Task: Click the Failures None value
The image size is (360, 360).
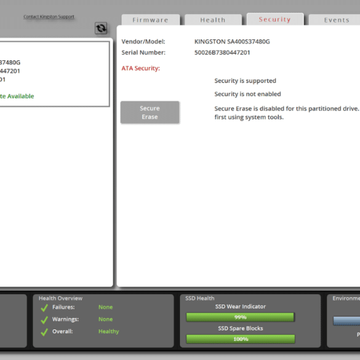Action: click(x=106, y=307)
